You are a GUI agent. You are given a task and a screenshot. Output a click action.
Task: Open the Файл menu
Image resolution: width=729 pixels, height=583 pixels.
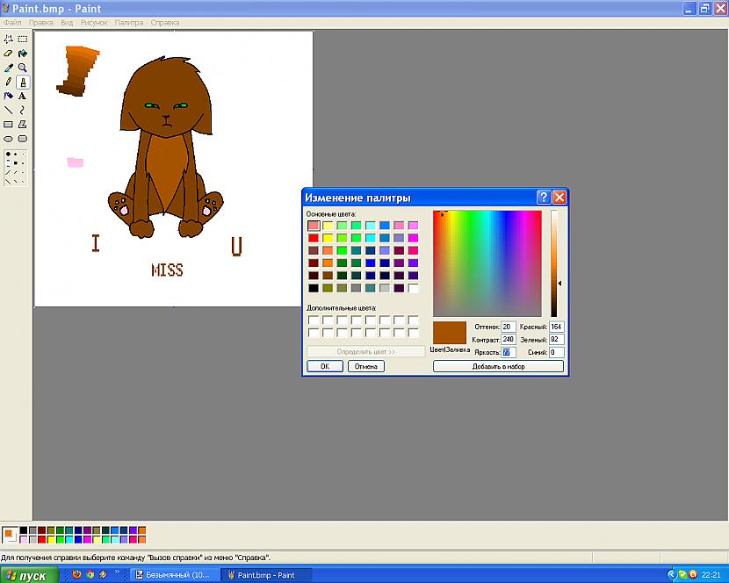(x=12, y=23)
